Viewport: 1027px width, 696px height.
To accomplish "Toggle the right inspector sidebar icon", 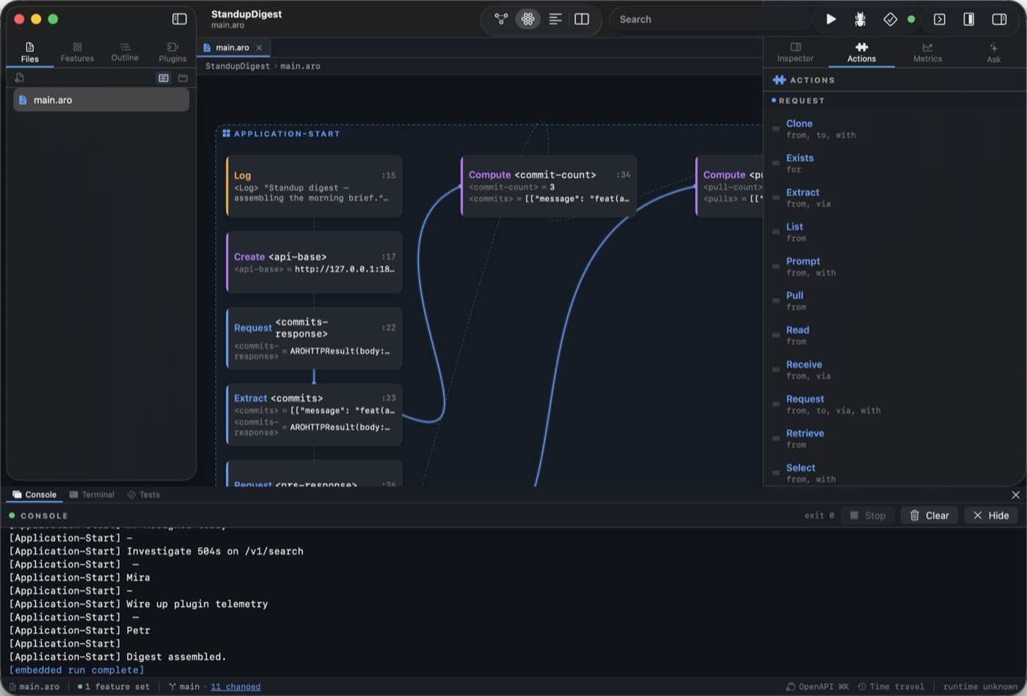I will [x=999, y=19].
